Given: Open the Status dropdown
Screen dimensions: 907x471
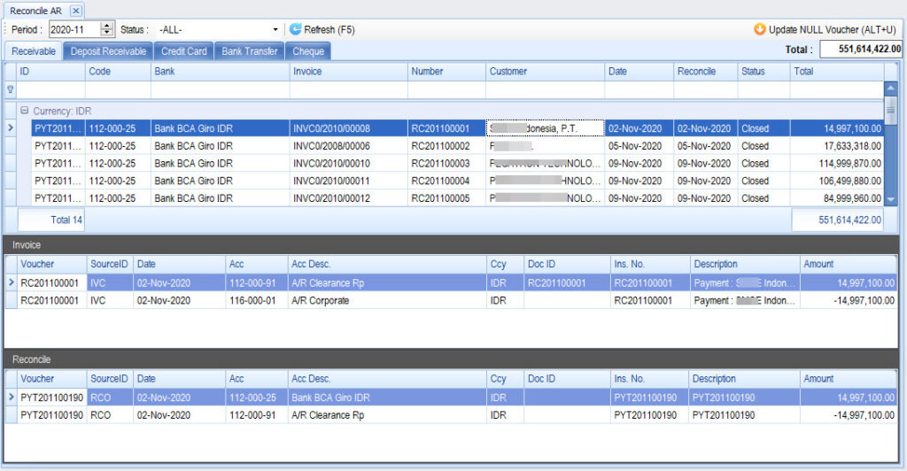Looking at the screenshot, I should [x=275, y=29].
